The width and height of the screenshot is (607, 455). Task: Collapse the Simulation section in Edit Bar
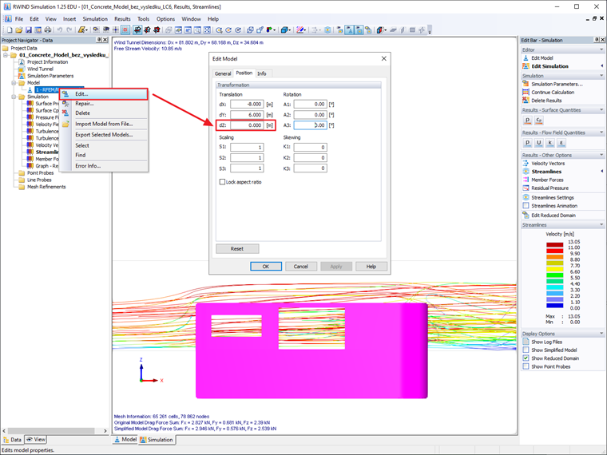click(x=601, y=76)
